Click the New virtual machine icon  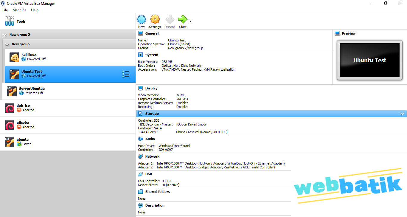pyautogui.click(x=142, y=20)
